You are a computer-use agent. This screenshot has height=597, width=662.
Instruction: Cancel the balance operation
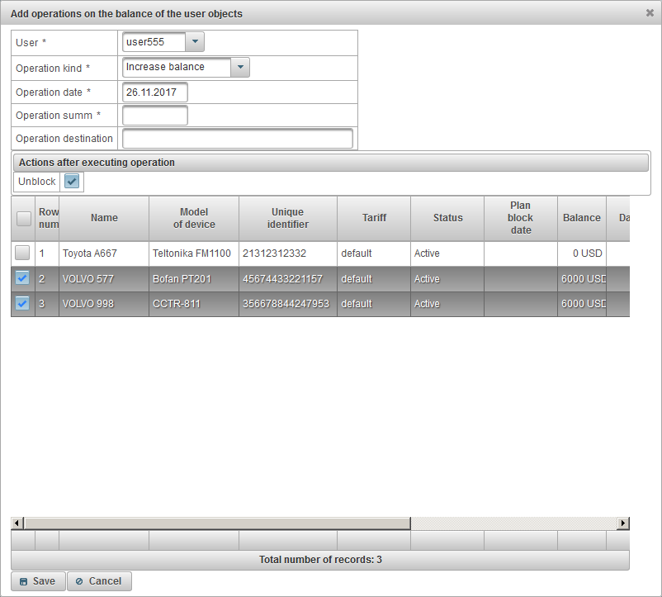coord(99,581)
